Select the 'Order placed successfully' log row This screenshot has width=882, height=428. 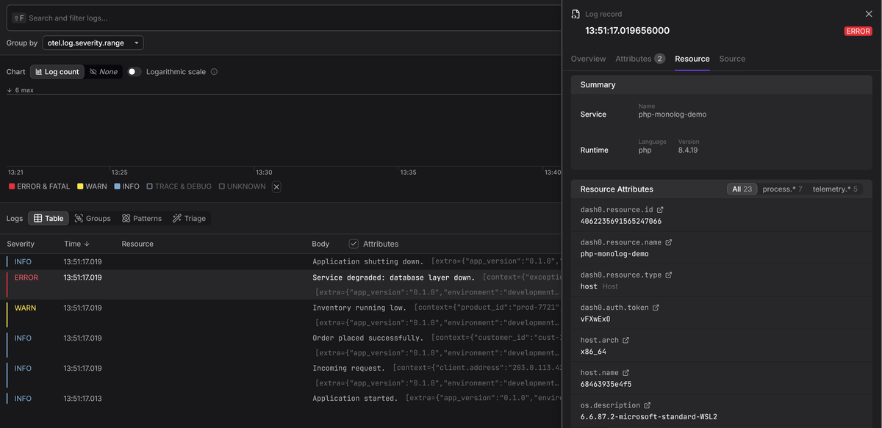tap(281, 345)
